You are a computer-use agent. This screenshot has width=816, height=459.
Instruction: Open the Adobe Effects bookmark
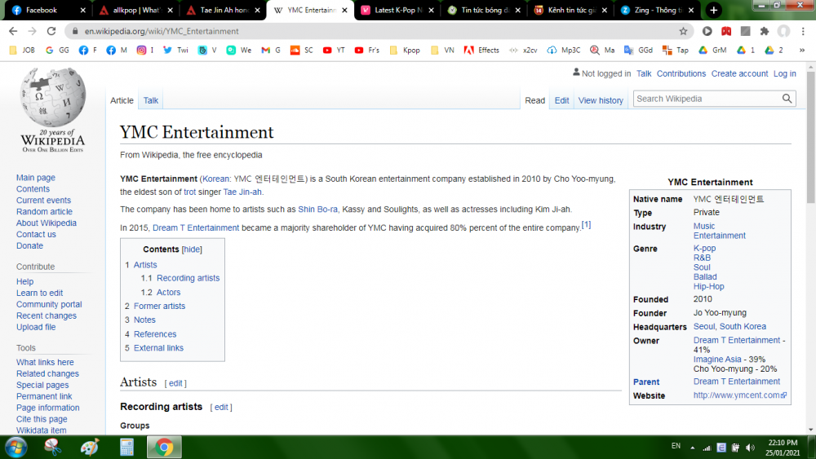(481, 50)
